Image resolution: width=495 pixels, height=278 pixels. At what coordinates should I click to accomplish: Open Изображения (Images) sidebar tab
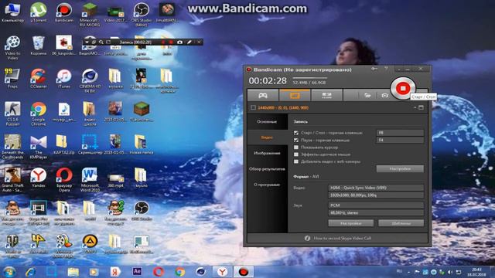tap(267, 153)
